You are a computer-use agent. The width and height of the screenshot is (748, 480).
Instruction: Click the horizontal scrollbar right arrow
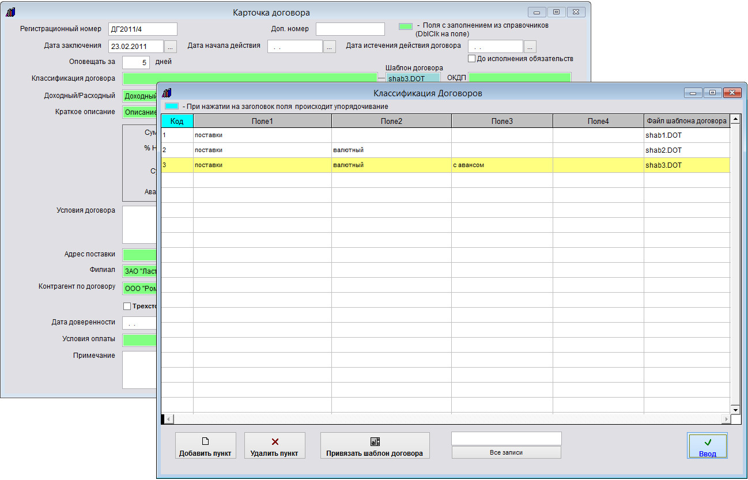(x=726, y=419)
